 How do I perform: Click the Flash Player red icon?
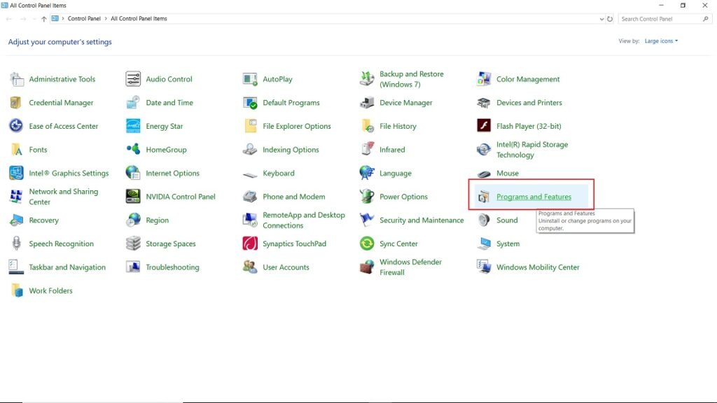[484, 126]
